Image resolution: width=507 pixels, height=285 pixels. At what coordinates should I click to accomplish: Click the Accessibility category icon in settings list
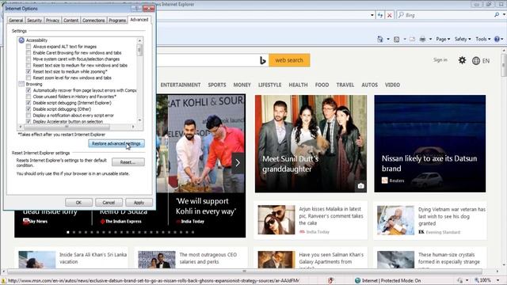(21, 40)
